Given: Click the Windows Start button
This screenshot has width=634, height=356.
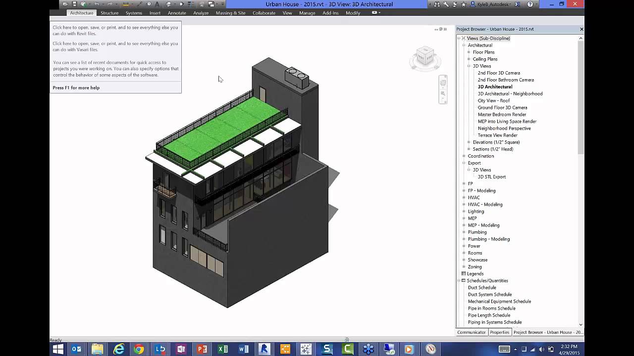Looking at the screenshot, I should pyautogui.click(x=58, y=349).
